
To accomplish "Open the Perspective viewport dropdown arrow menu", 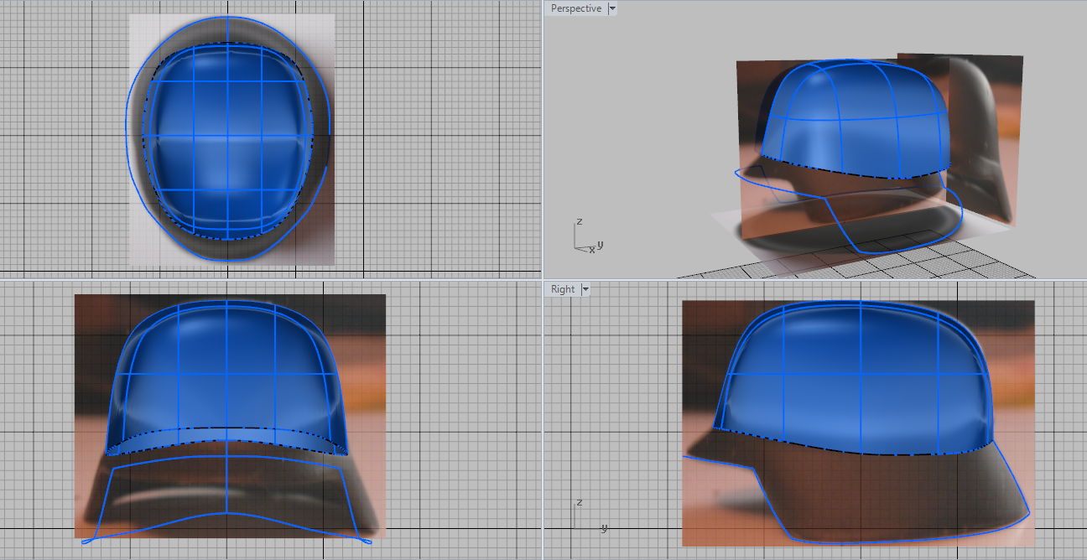I will [612, 8].
